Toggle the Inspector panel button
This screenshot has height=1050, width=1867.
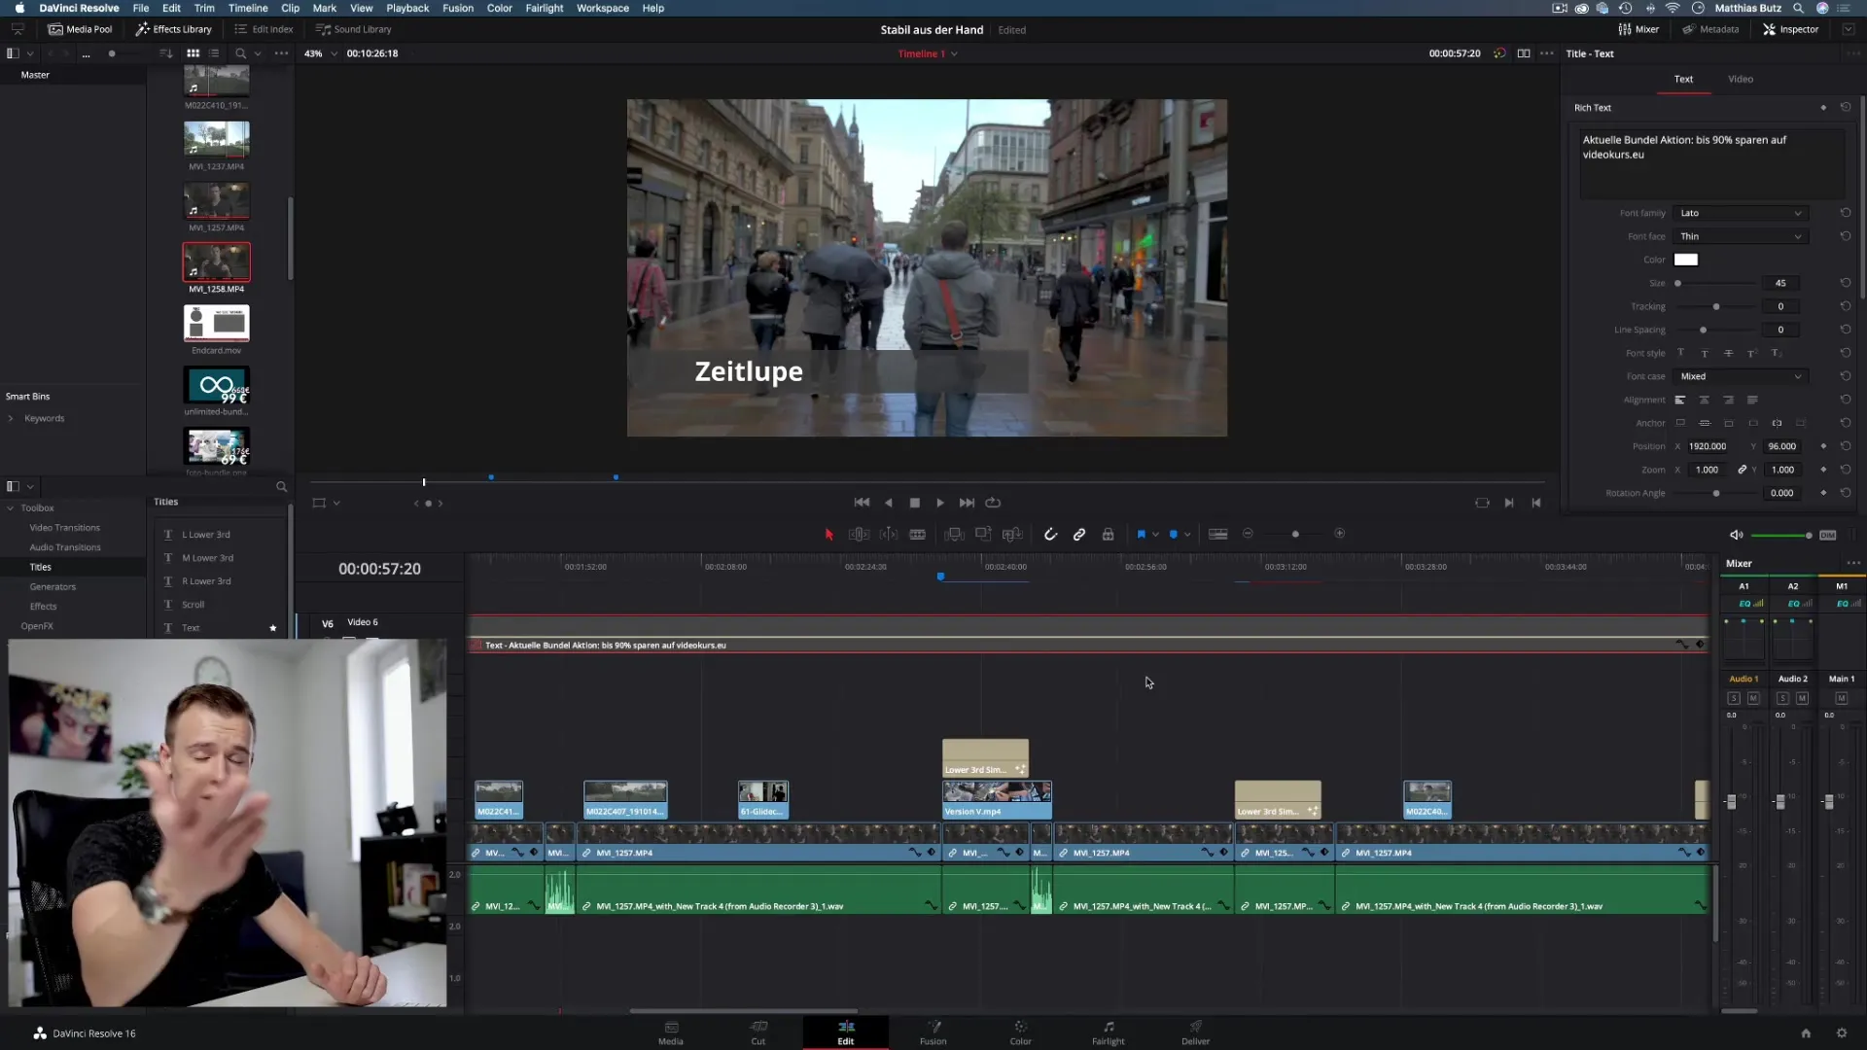coord(1791,29)
